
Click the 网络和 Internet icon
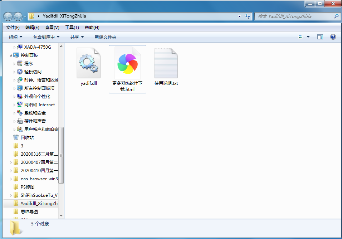coord(20,105)
